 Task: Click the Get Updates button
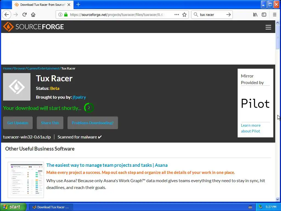(x=18, y=123)
